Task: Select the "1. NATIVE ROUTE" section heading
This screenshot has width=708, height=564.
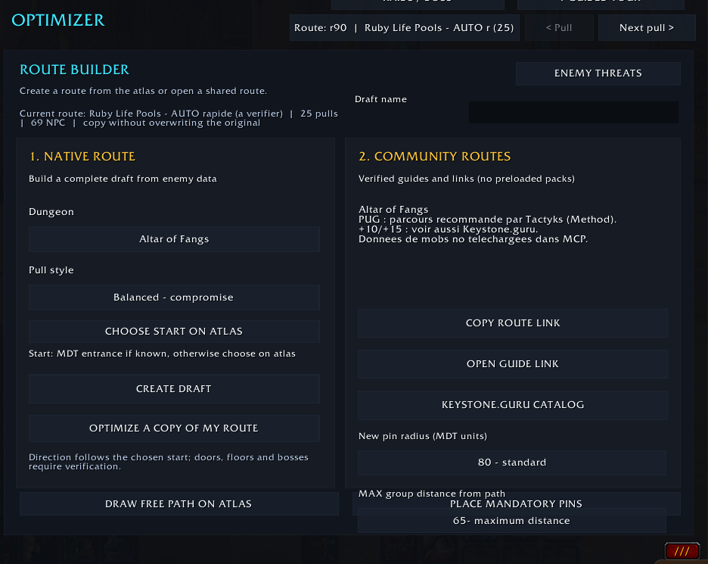Action: pyautogui.click(x=82, y=157)
